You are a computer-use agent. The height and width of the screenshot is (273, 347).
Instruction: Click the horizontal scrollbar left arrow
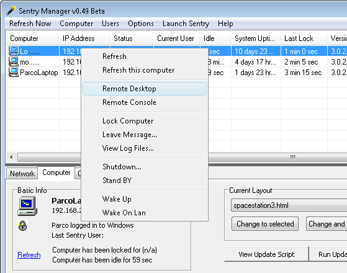(12, 158)
